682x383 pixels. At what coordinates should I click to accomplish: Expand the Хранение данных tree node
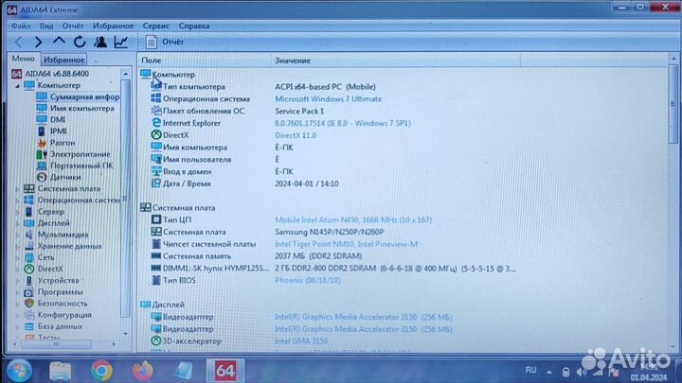(x=17, y=246)
